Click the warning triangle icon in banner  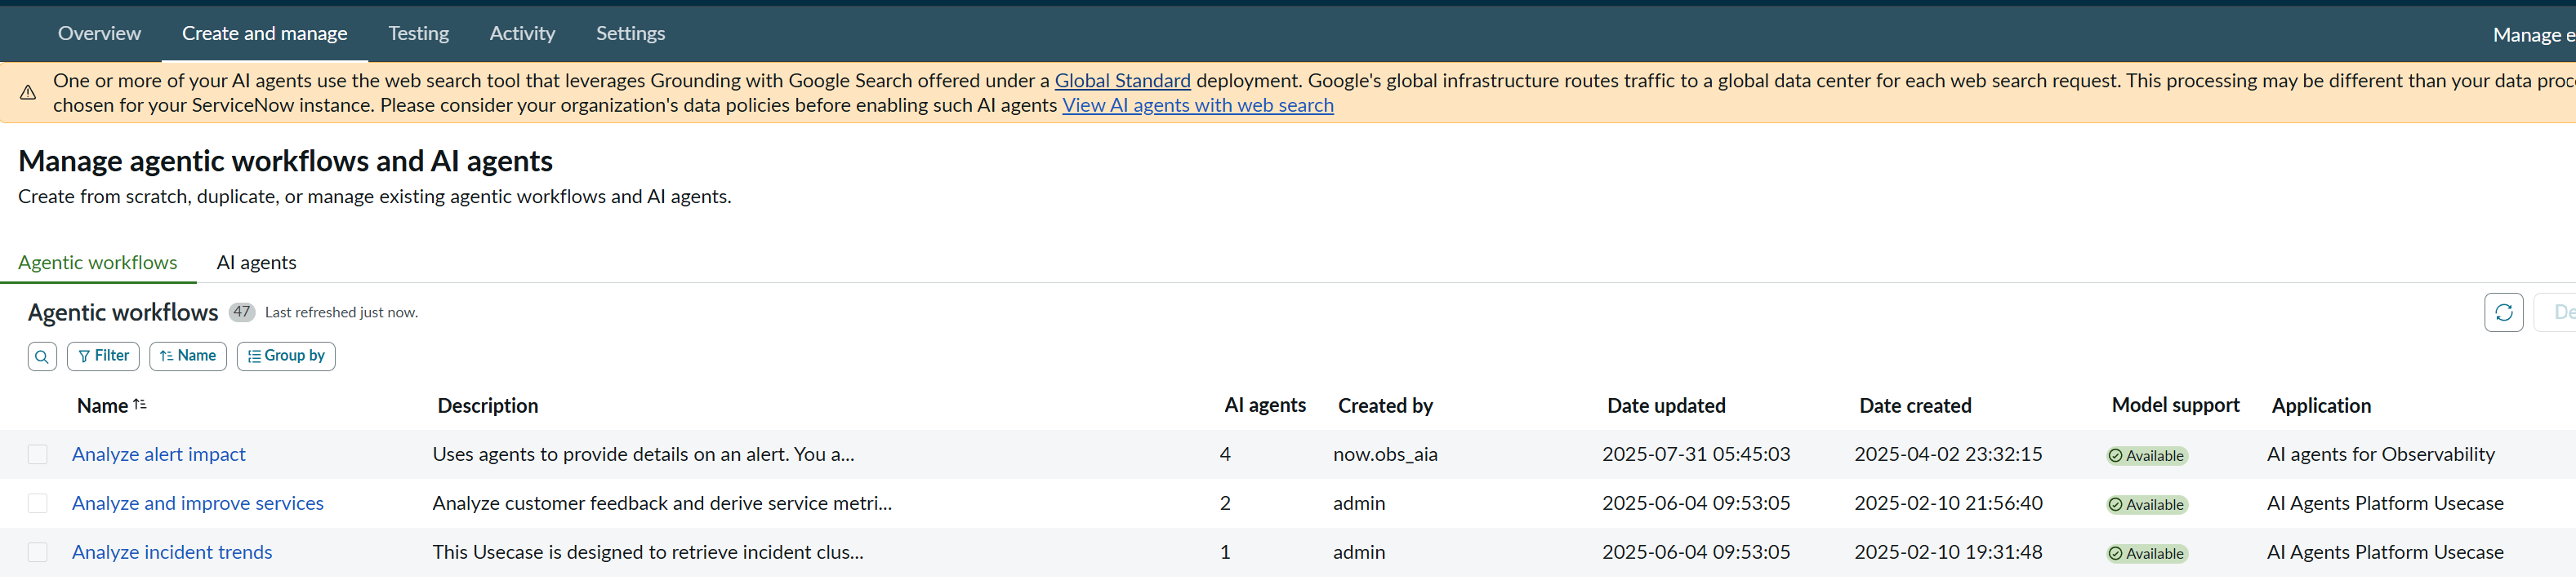point(28,93)
